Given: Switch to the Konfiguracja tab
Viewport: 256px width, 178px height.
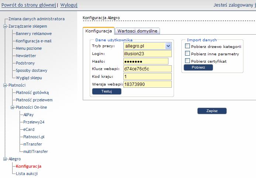Looking at the screenshot, I should [99, 31].
